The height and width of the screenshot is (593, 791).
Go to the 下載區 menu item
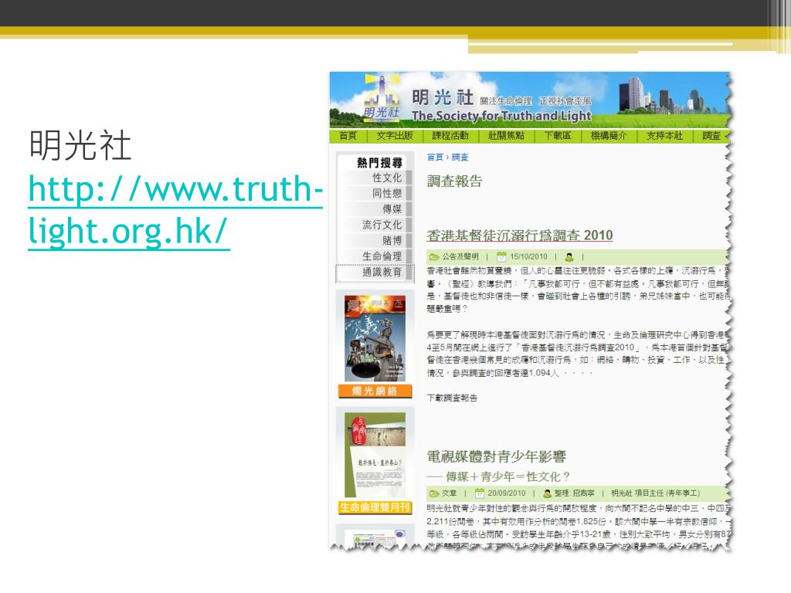[x=558, y=136]
